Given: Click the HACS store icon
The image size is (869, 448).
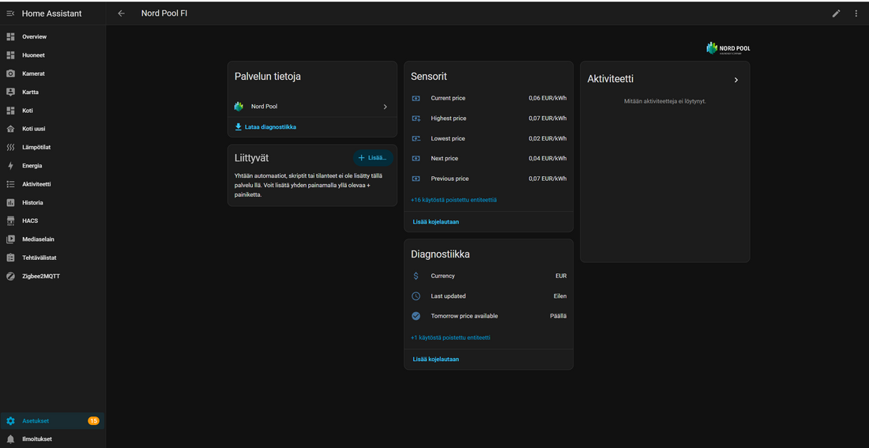Looking at the screenshot, I should tap(10, 220).
